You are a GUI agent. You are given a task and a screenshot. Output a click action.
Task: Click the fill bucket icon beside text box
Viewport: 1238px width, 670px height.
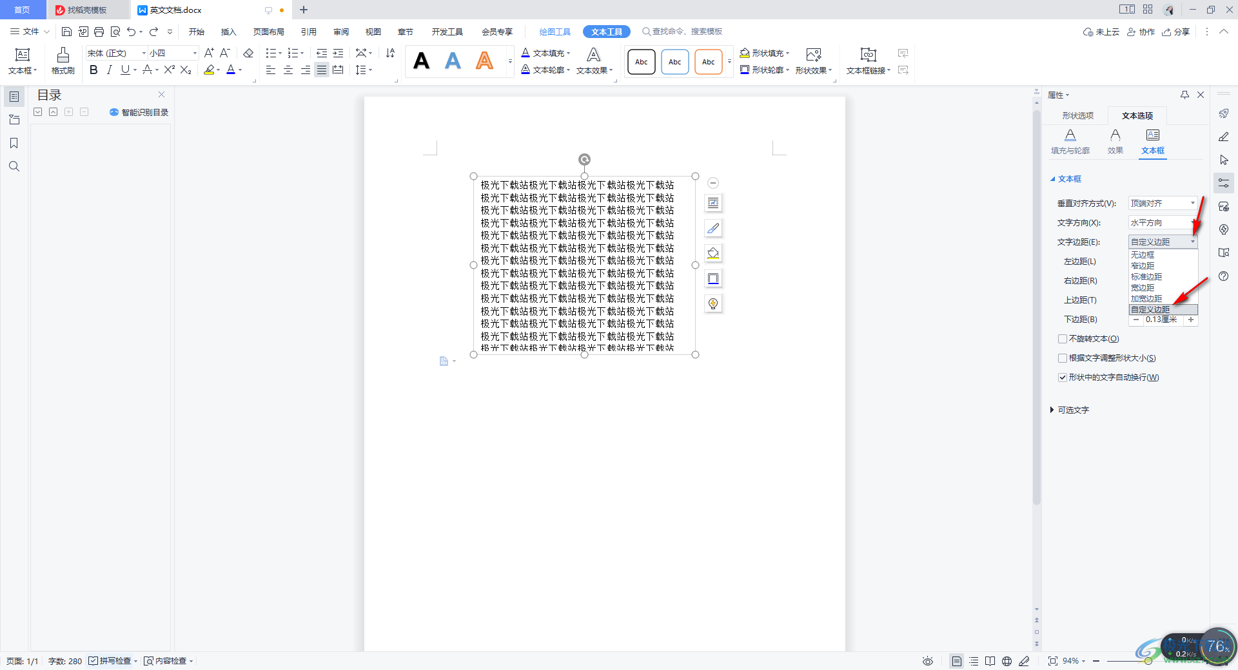713,253
